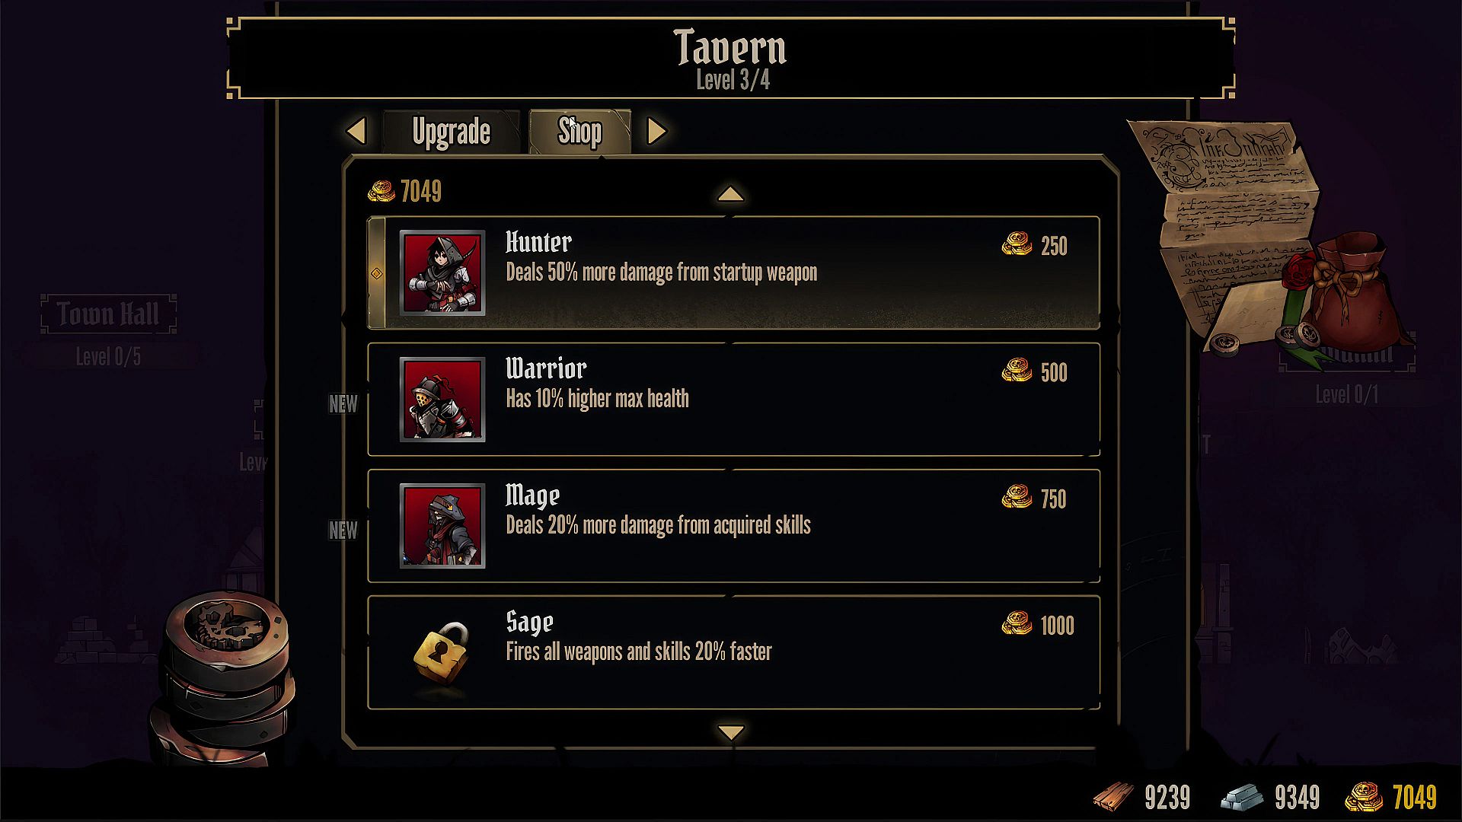
Task: Click the Warrior character portrait
Action: pyautogui.click(x=442, y=399)
